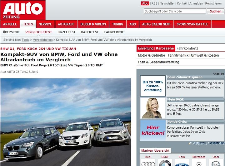Image resolution: width=225 pixels, height=166 pixels.
Task: Click the Vergleichstest breadcrumb link
Action: pyautogui.click(x=42, y=40)
